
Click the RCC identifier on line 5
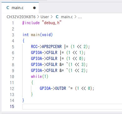pyautogui.click(x=34, y=46)
